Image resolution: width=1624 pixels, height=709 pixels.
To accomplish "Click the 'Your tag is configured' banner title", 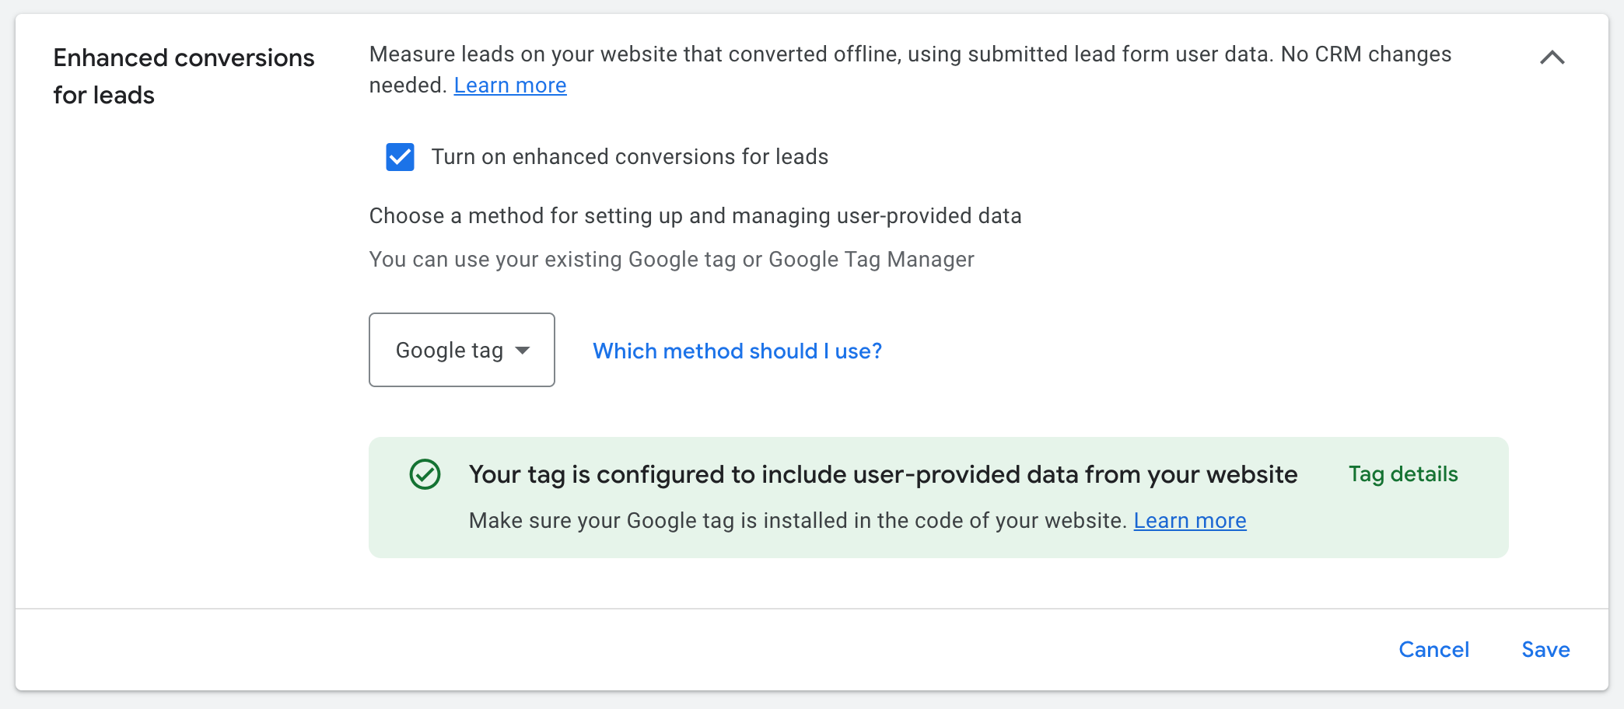I will pyautogui.click(x=883, y=474).
